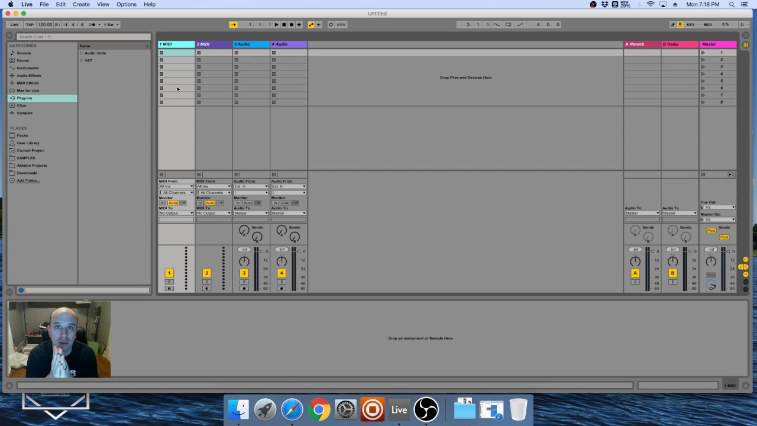The height and width of the screenshot is (426, 757).
Task: Click the Session View selector icon
Action: click(x=746, y=45)
